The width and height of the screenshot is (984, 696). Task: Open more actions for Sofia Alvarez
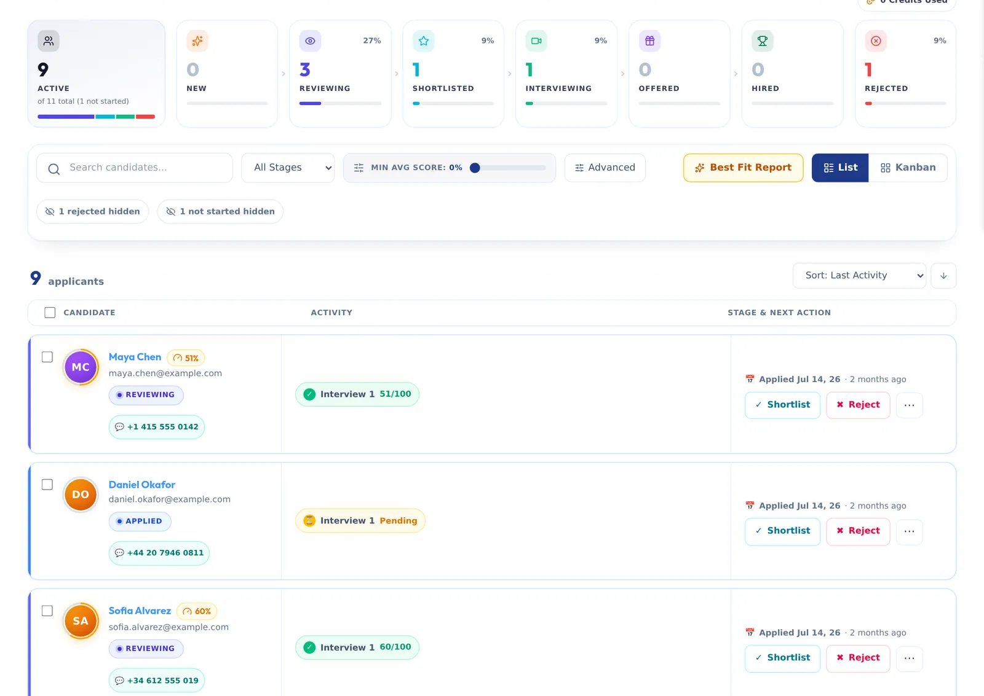click(910, 659)
